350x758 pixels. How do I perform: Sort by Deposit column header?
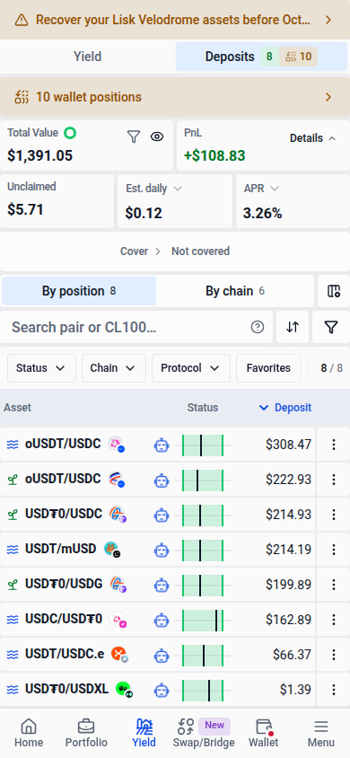pos(285,408)
